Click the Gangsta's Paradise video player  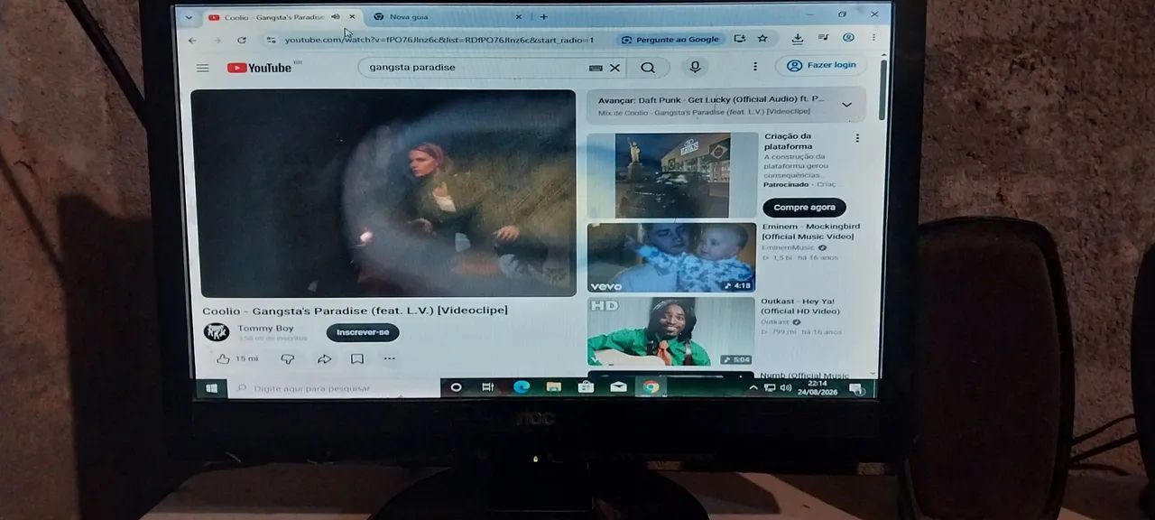pyautogui.click(x=383, y=192)
